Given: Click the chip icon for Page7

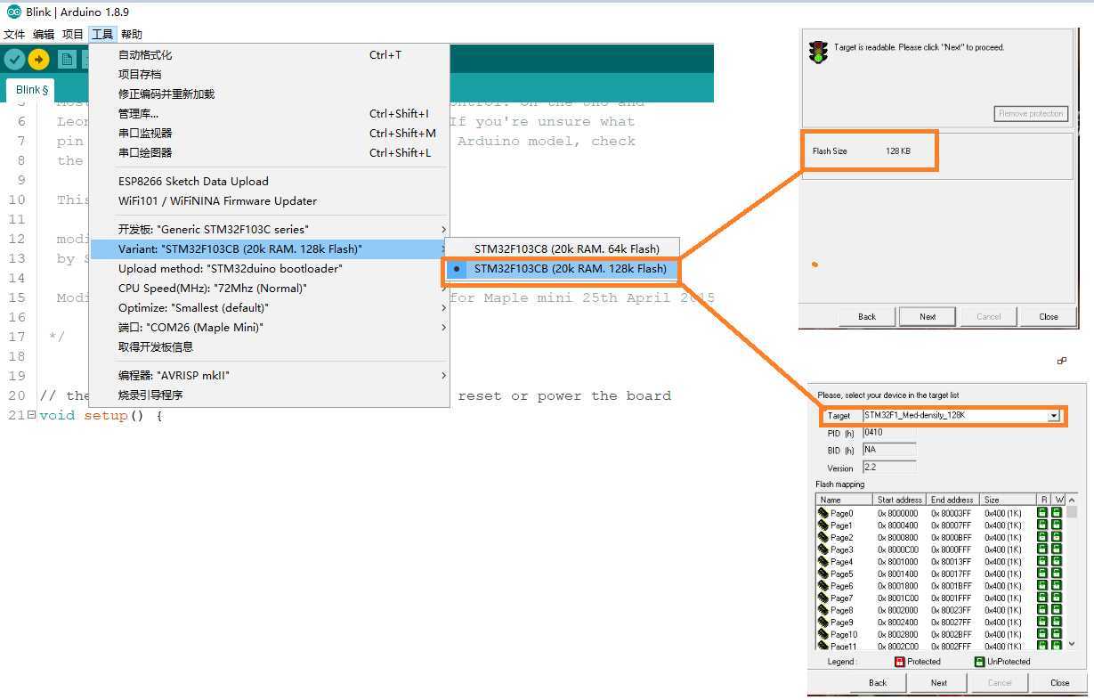Looking at the screenshot, I should pyautogui.click(x=823, y=598).
